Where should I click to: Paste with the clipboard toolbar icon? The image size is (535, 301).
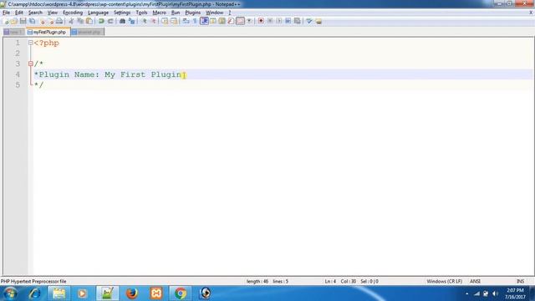click(x=89, y=21)
